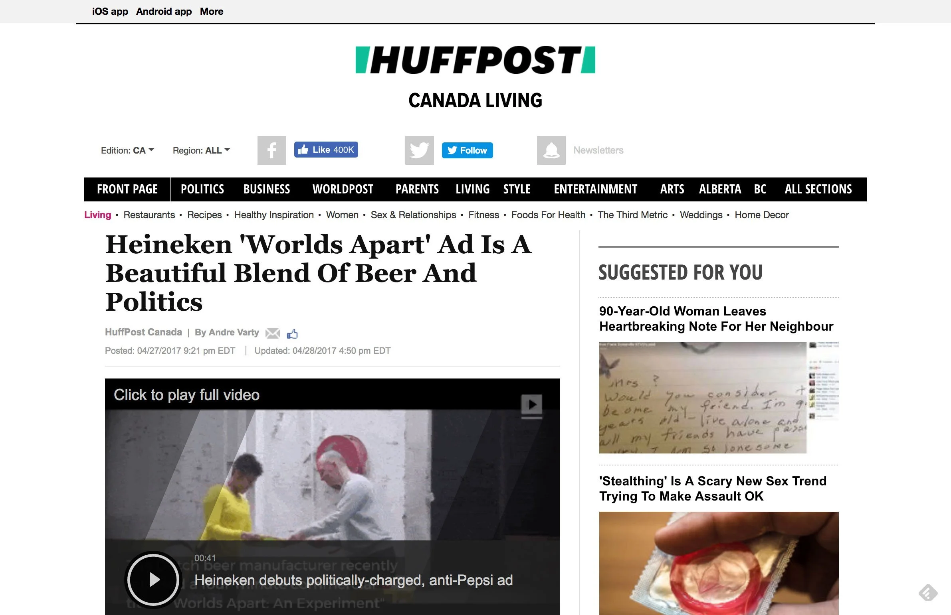Open the Politics section tab

coord(202,189)
